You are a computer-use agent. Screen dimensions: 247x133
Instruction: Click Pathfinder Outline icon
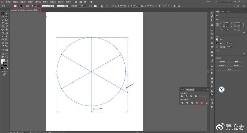(202, 103)
